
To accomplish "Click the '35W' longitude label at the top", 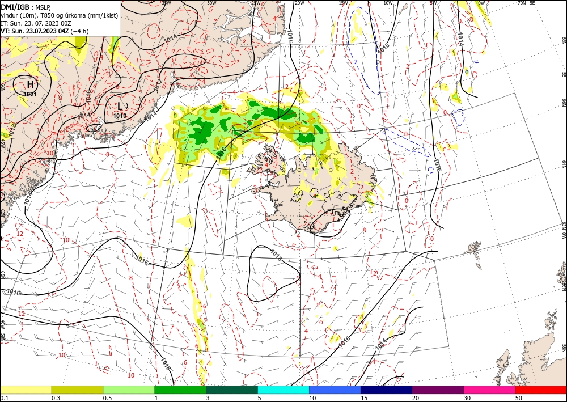I will click(x=166, y=3).
